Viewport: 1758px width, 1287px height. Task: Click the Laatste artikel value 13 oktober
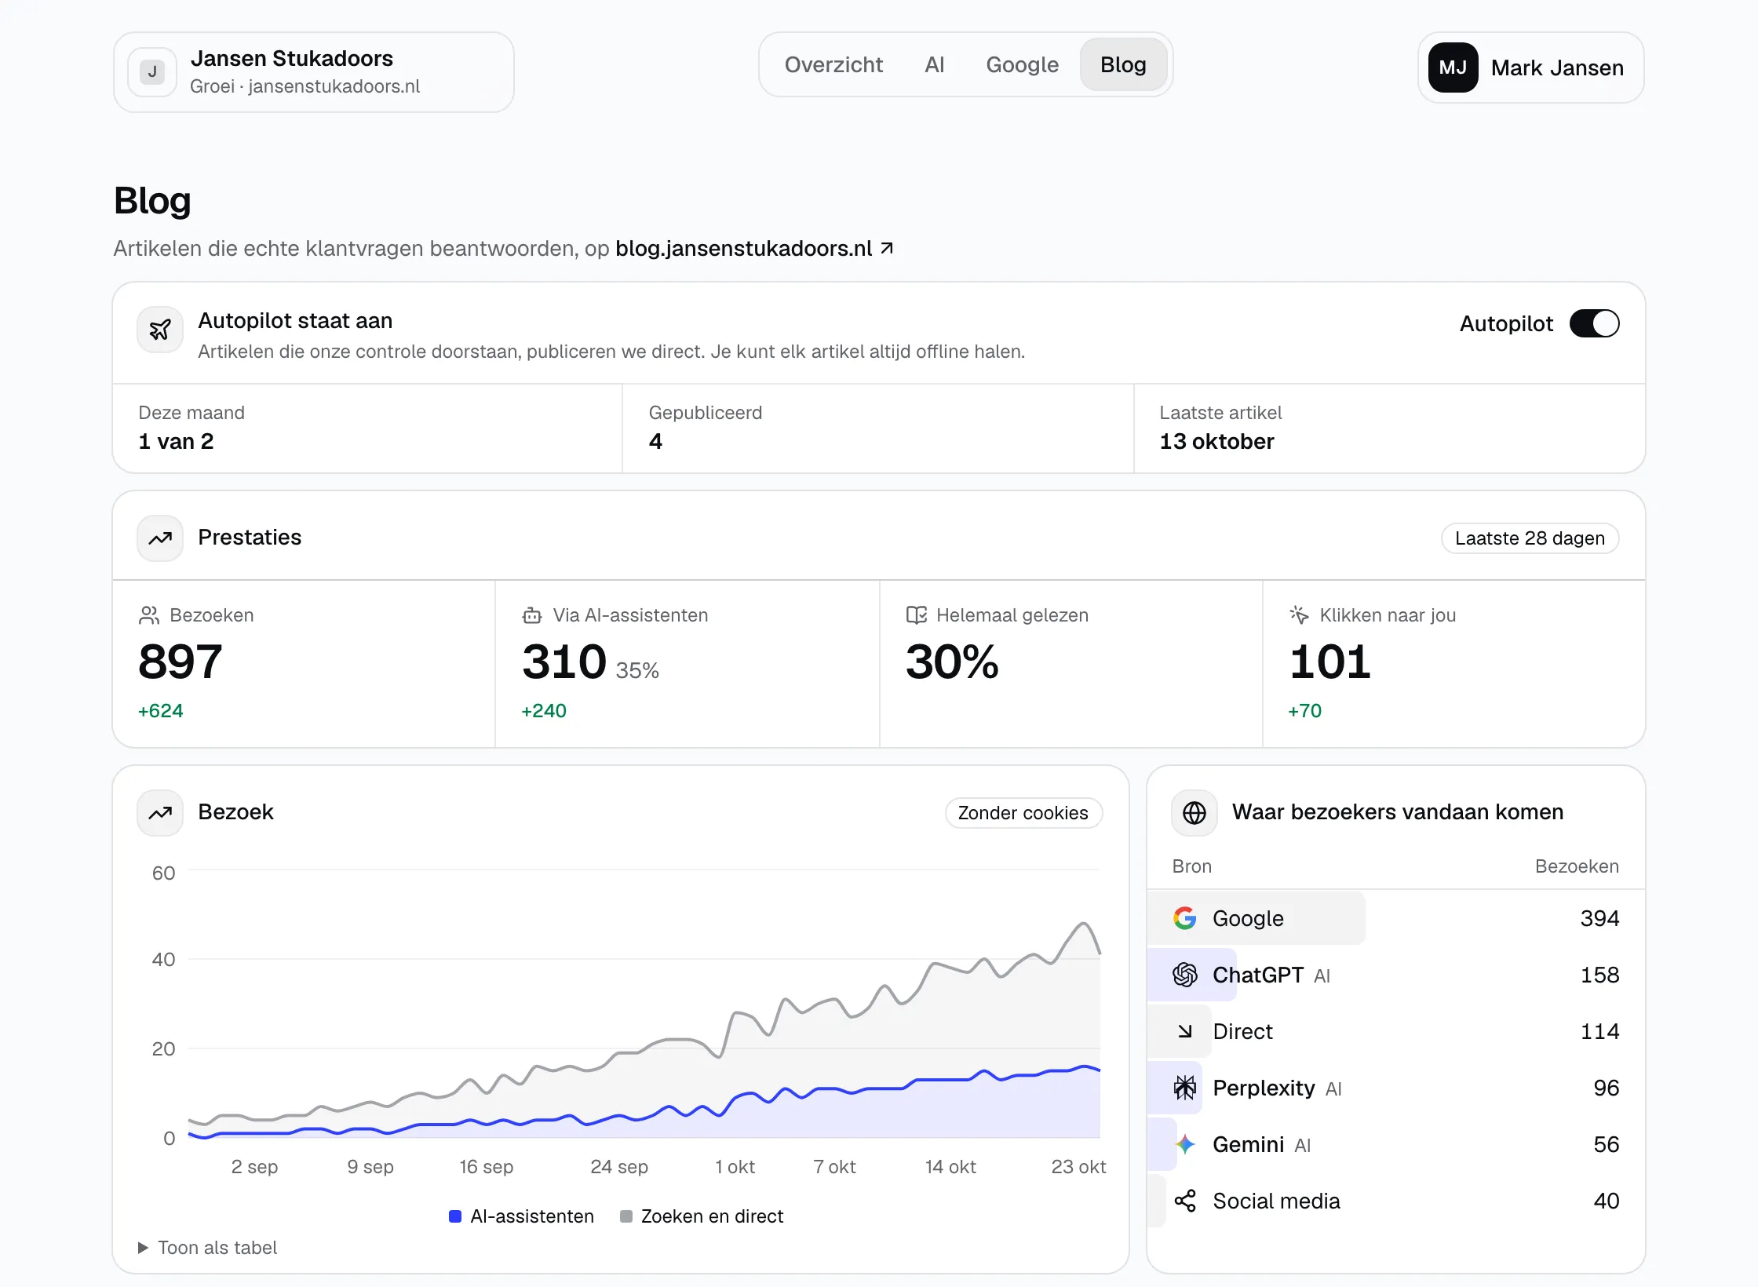click(1216, 442)
